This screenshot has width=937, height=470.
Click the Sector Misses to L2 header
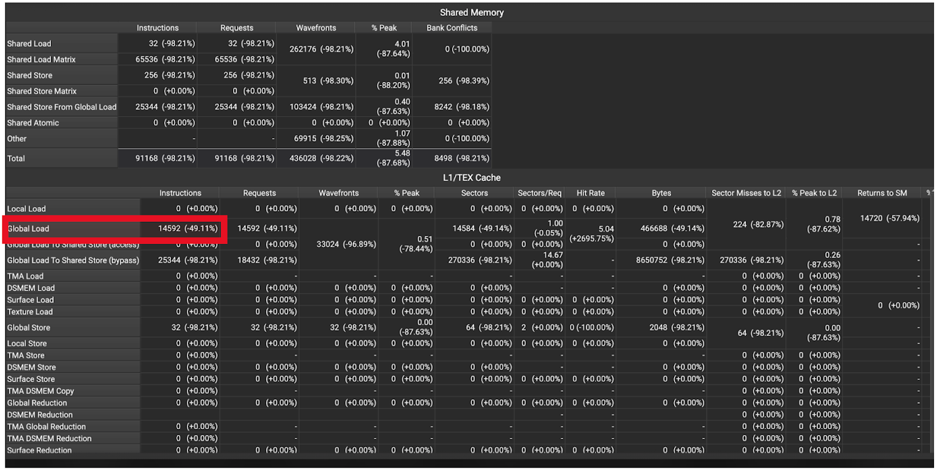[x=746, y=193]
